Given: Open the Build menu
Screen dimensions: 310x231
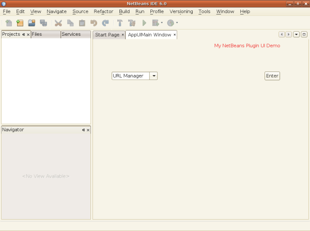Looking at the screenshot, I should 125,11.
